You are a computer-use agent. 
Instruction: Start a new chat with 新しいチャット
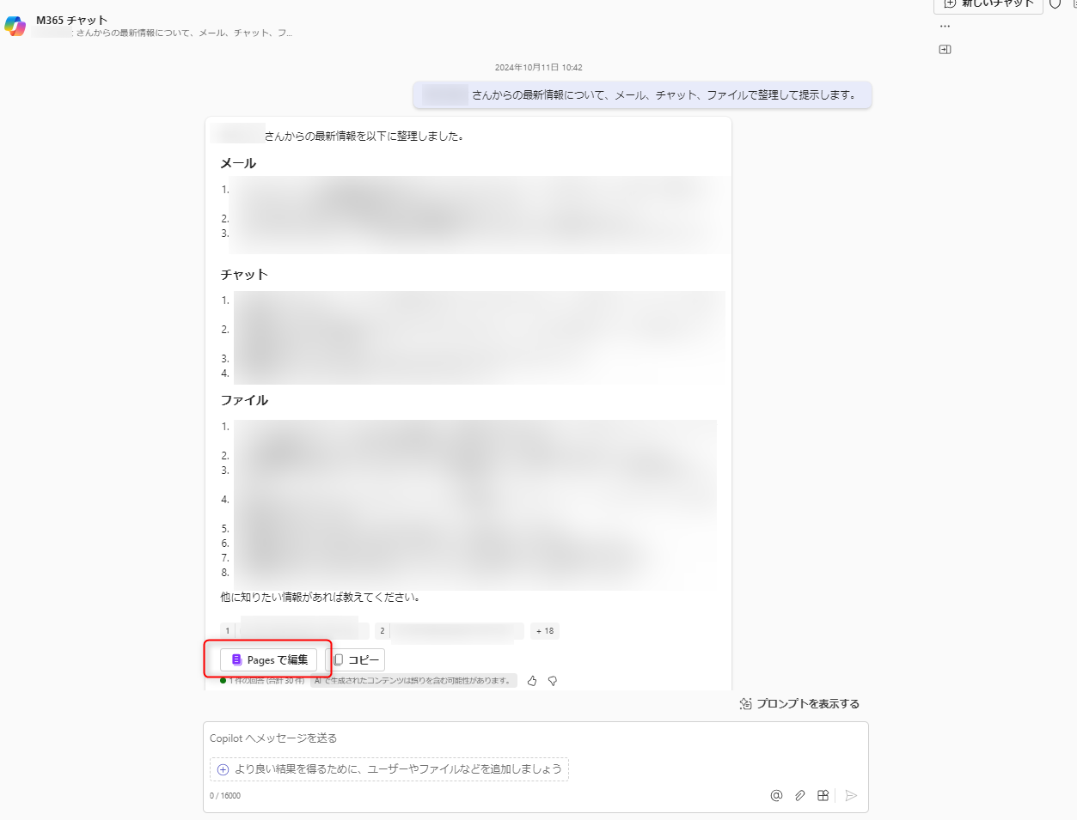point(988,4)
